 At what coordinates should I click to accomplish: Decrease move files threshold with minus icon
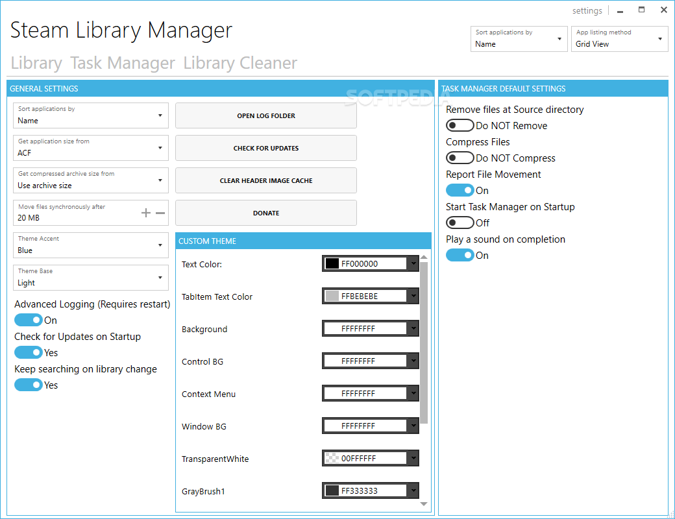click(x=160, y=213)
